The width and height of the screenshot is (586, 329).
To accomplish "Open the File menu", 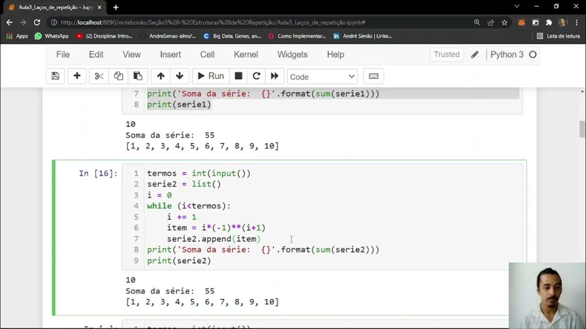I will pyautogui.click(x=63, y=54).
